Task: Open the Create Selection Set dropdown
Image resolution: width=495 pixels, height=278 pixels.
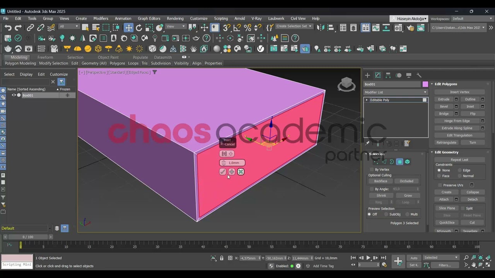Action: 294,26
